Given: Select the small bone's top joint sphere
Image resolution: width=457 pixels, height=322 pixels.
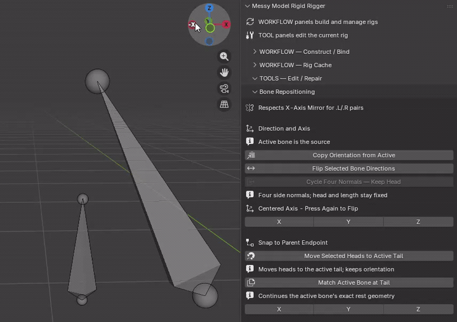Looking at the screenshot, I should point(83,199).
